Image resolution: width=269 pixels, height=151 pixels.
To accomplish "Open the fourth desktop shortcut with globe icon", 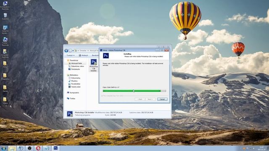I will point(5,42).
